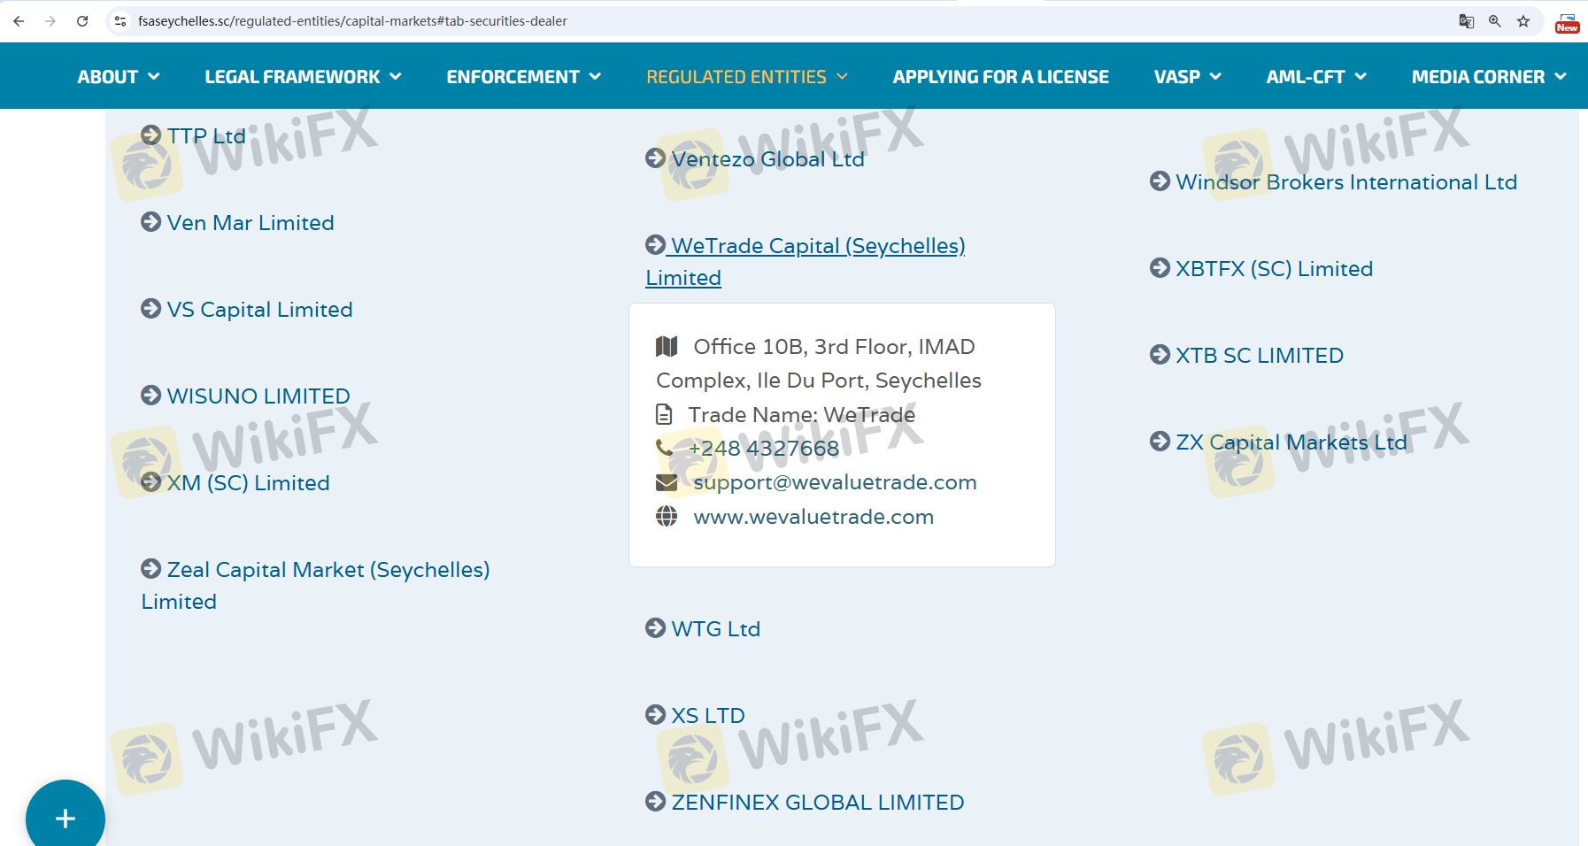Click arrow icon beside WTG Ltd
The width and height of the screenshot is (1588, 846).
click(655, 628)
